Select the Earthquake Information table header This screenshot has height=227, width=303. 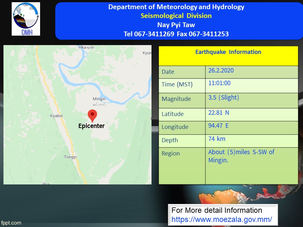228,52
